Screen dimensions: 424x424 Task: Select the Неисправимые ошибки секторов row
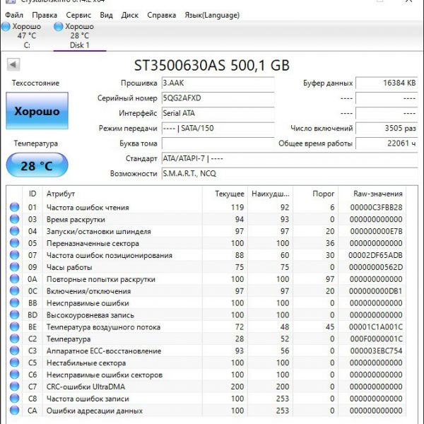pos(206,375)
